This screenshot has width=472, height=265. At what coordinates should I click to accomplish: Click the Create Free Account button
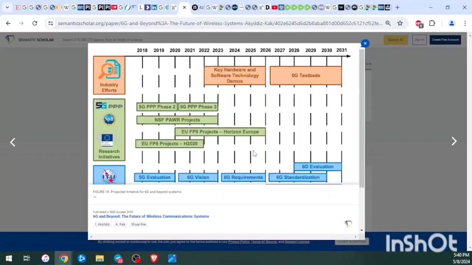pos(445,40)
